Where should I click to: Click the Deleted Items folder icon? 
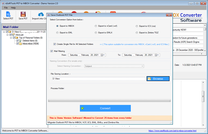click(20, 41)
